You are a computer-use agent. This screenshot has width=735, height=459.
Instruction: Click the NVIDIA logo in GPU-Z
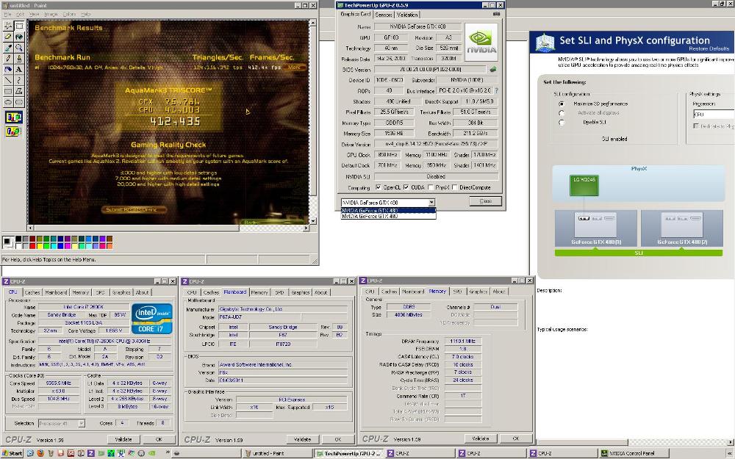tap(481, 42)
